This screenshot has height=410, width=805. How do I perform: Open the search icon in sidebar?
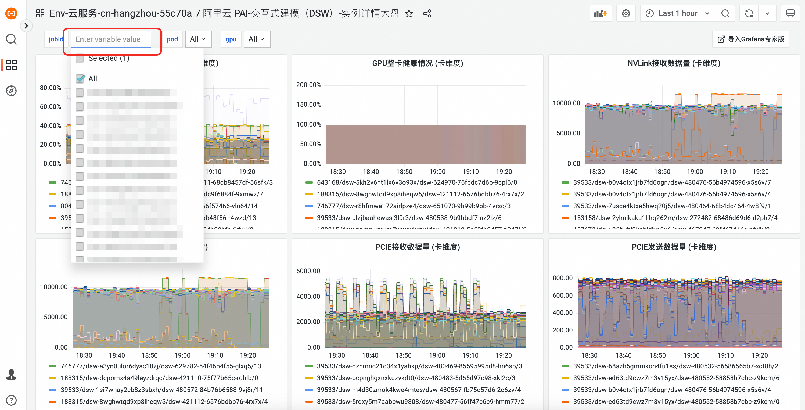11,39
